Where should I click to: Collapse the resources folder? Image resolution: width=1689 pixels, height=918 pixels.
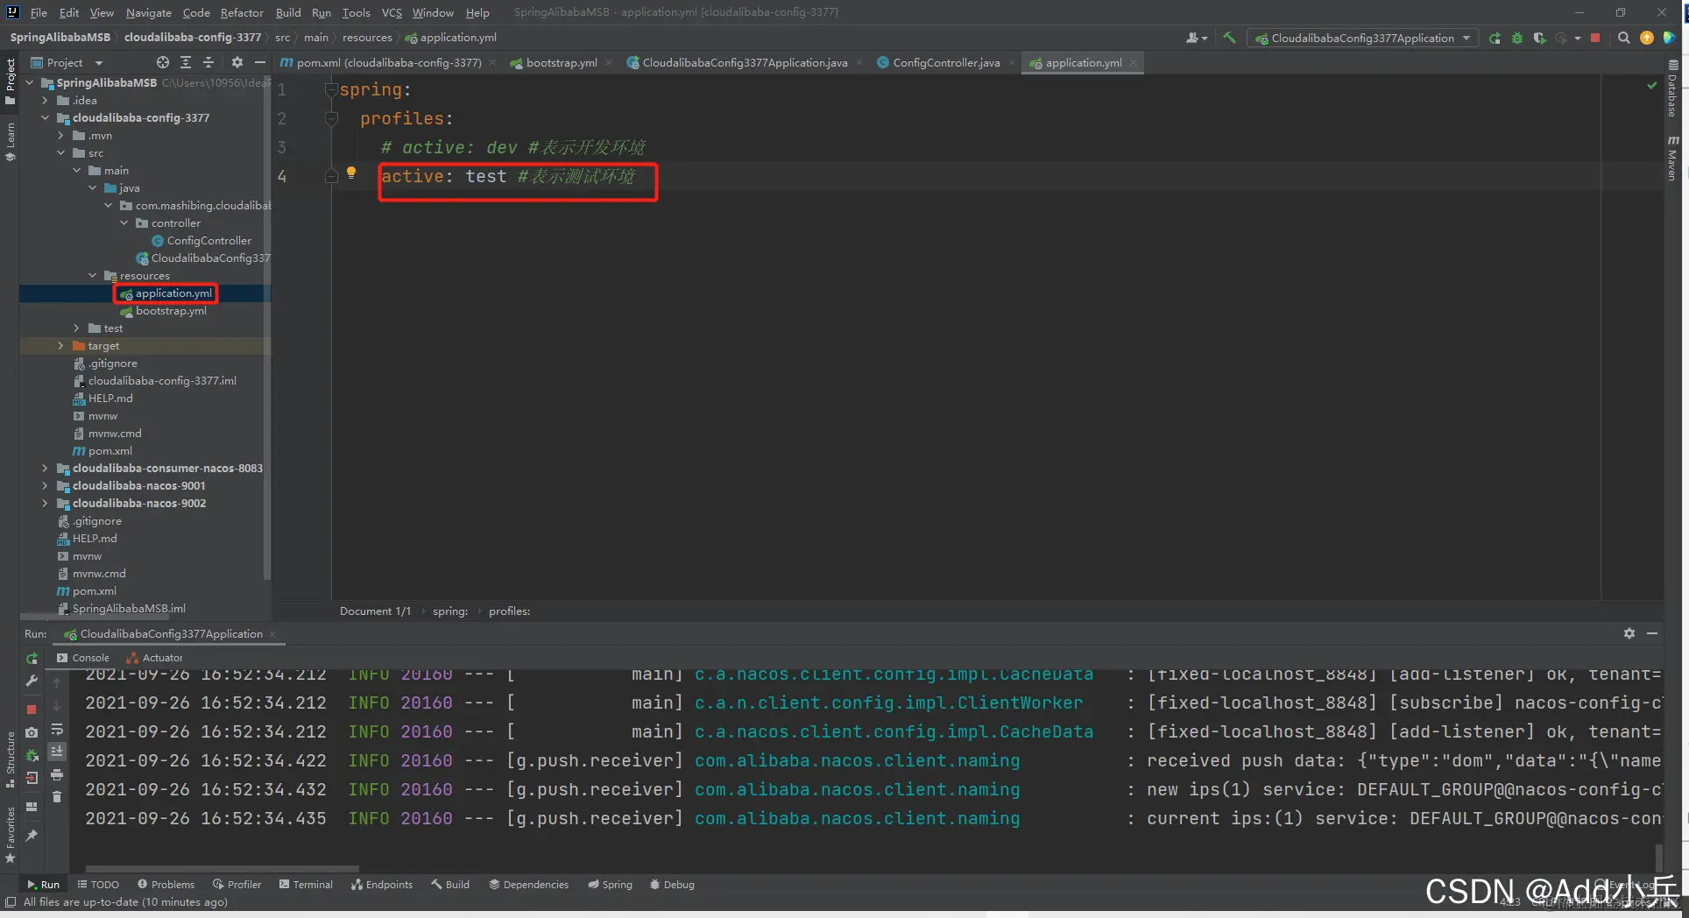tap(92, 275)
